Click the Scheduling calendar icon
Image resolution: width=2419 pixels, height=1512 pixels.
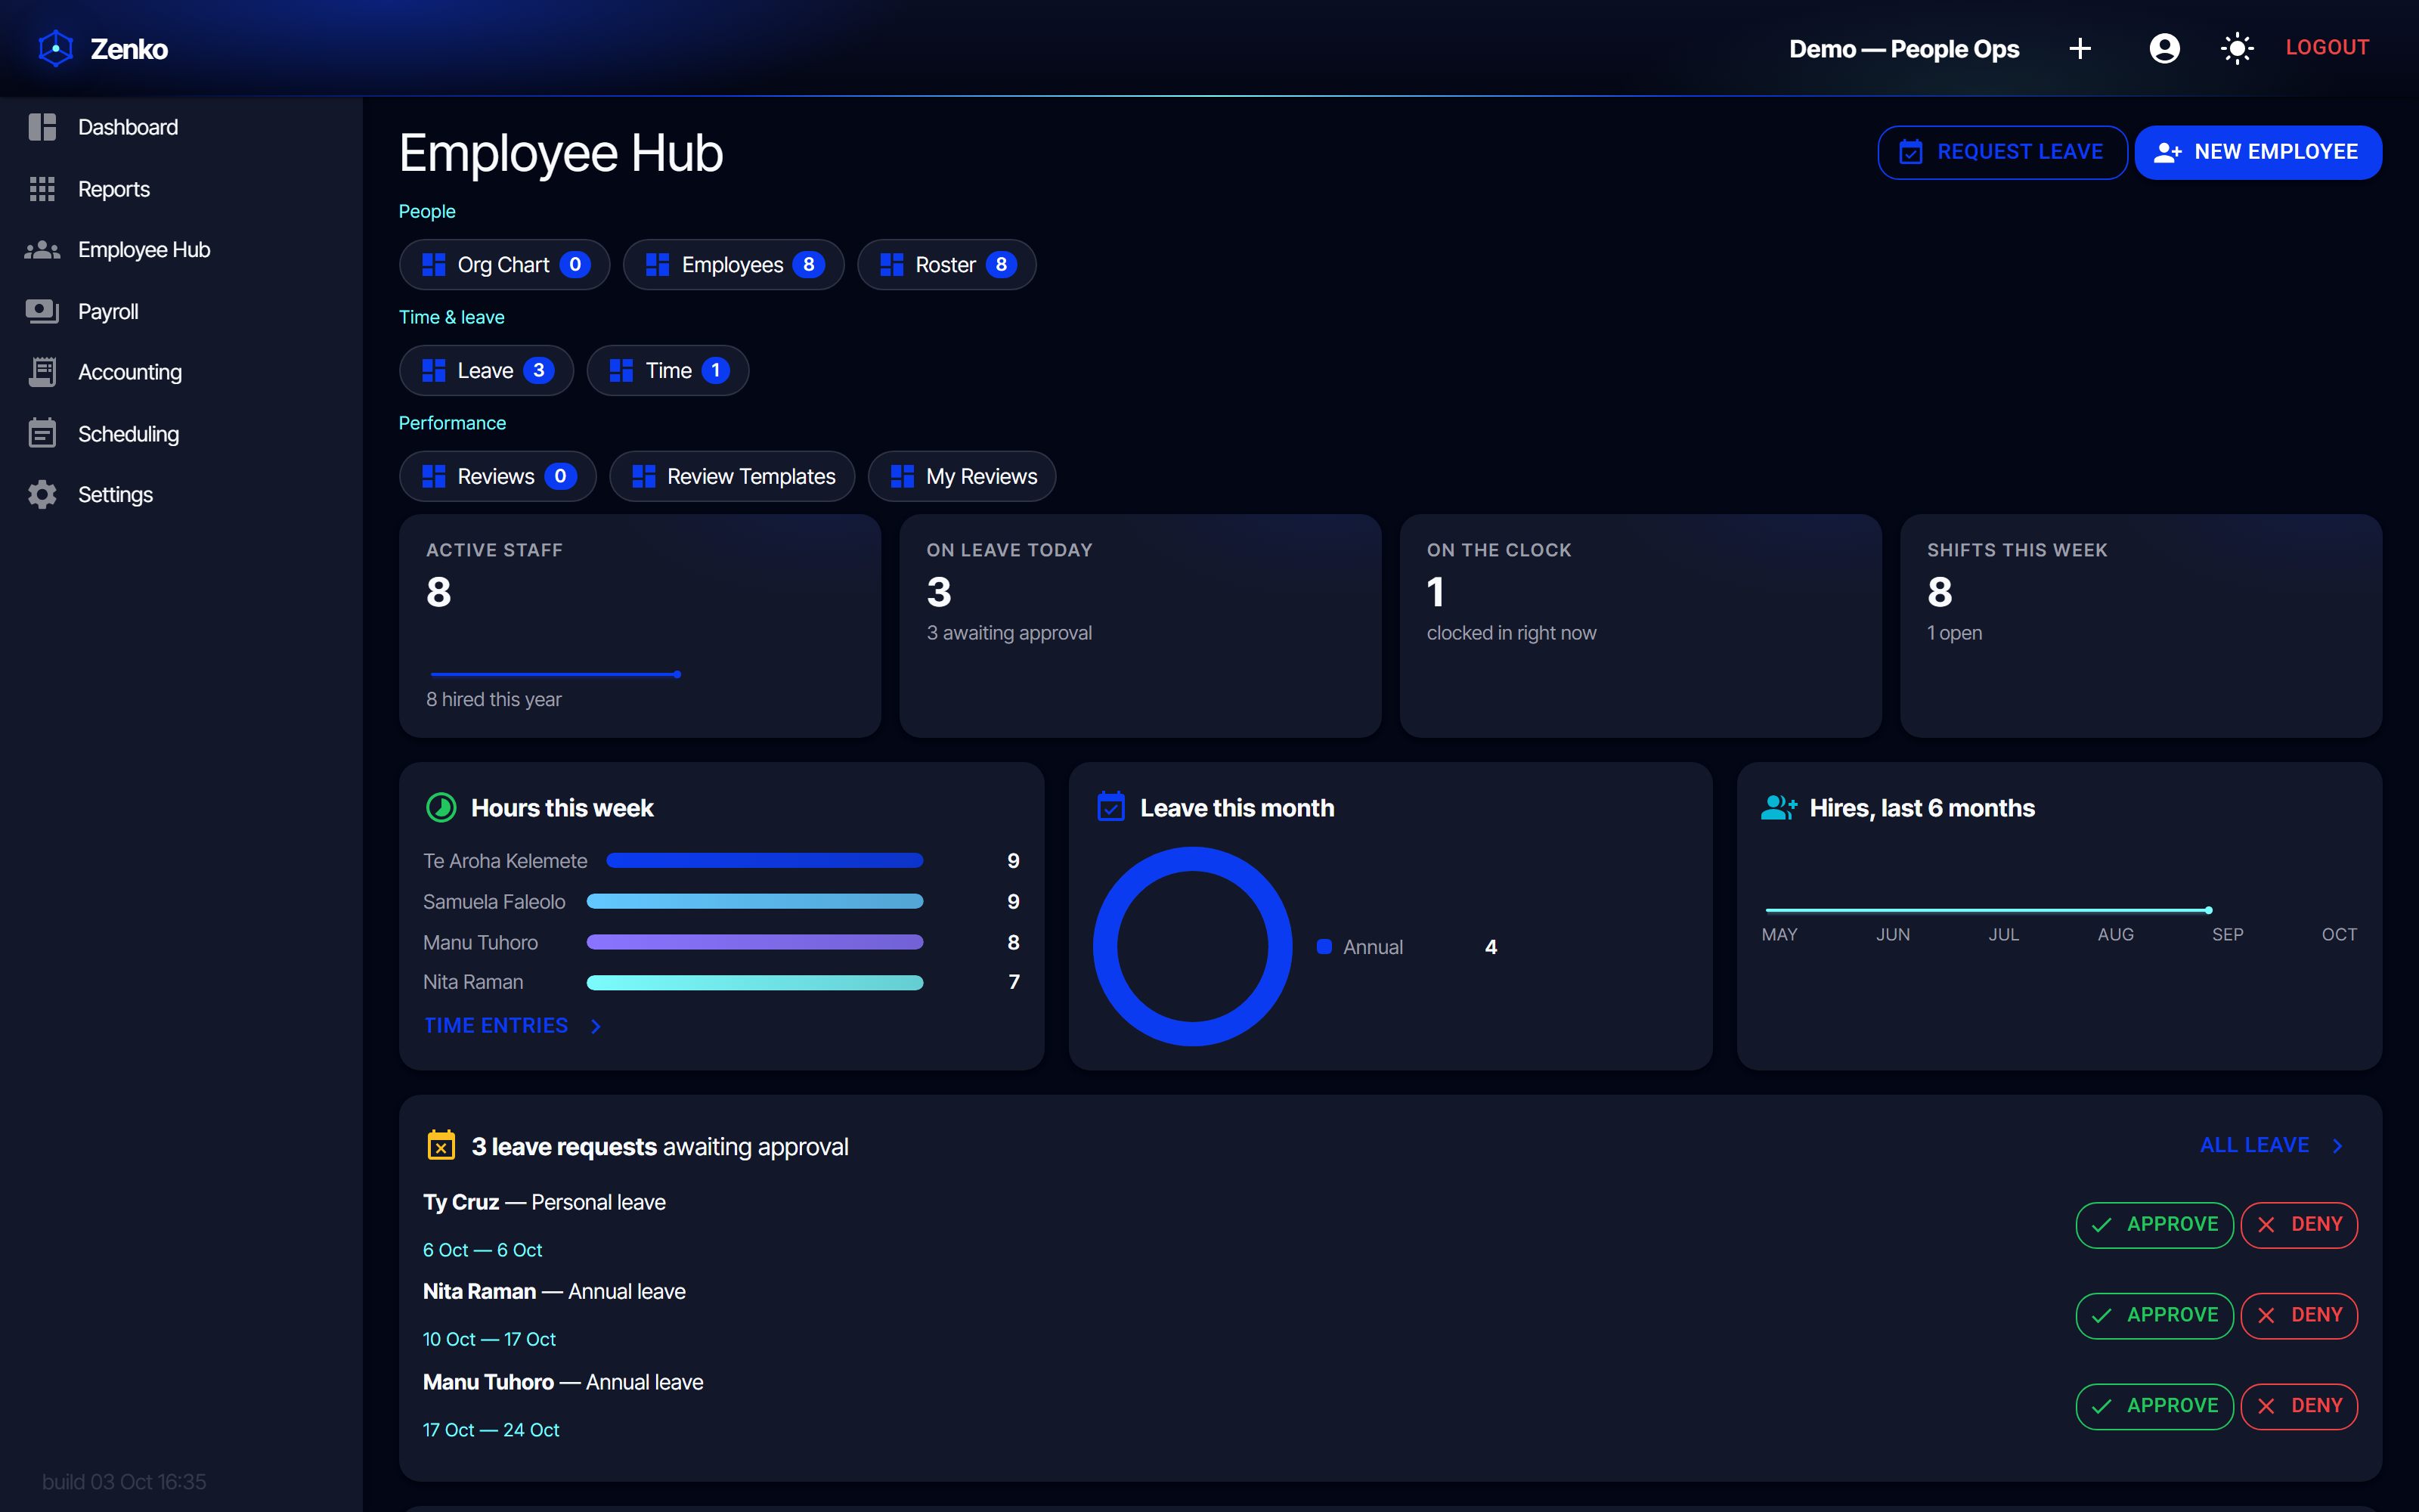coord(42,434)
